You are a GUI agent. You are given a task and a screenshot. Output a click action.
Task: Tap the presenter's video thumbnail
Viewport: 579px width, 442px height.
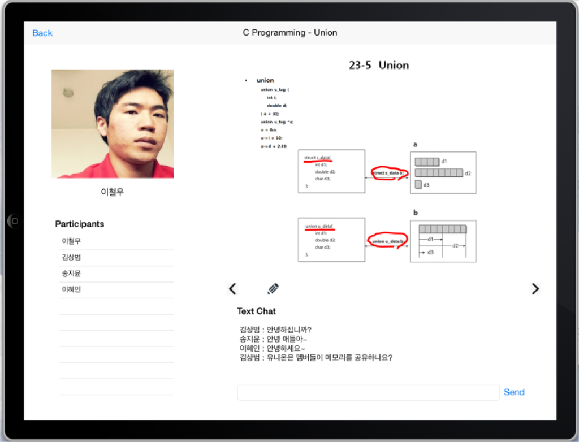113,124
